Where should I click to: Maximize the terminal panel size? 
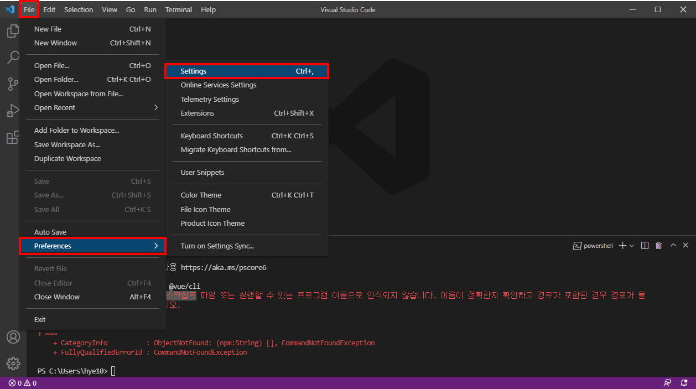(673, 245)
